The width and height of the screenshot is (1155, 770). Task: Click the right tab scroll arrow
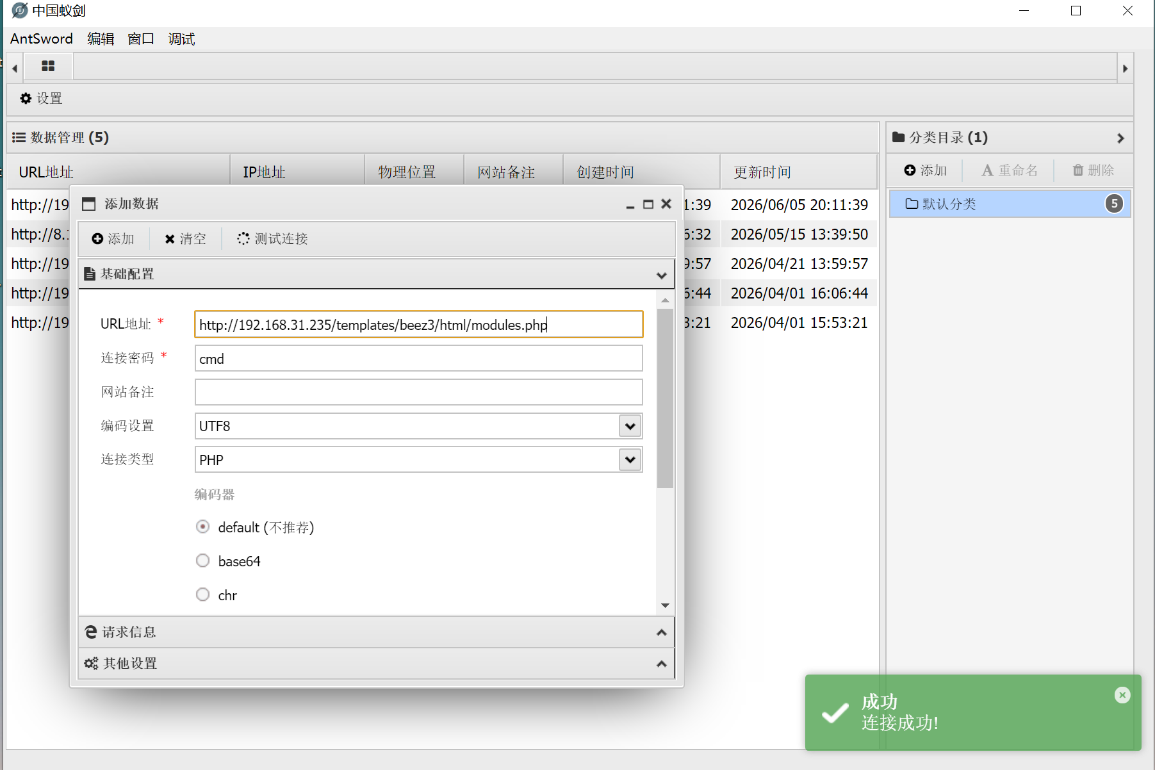pyautogui.click(x=1125, y=68)
